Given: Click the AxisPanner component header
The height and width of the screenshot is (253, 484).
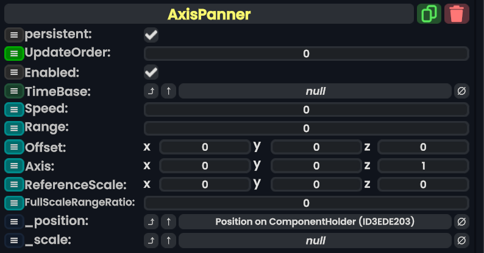Looking at the screenshot, I should (x=209, y=14).
